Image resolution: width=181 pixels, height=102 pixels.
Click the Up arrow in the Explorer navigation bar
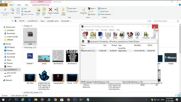12,21
